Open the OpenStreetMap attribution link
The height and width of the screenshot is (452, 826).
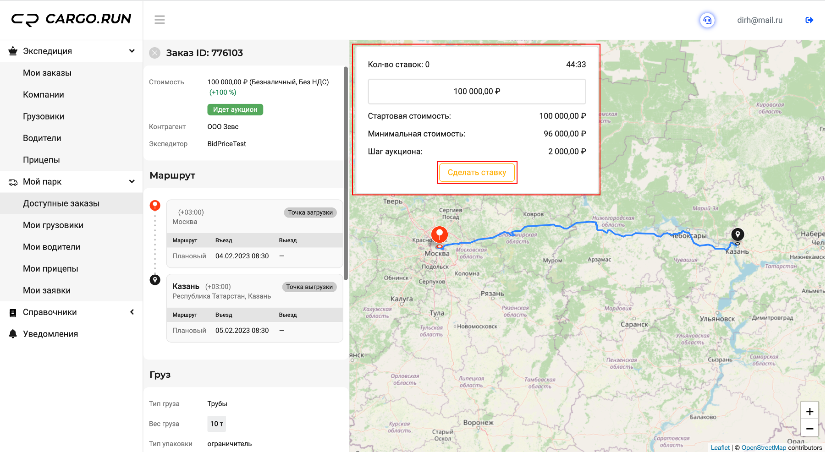(x=764, y=448)
